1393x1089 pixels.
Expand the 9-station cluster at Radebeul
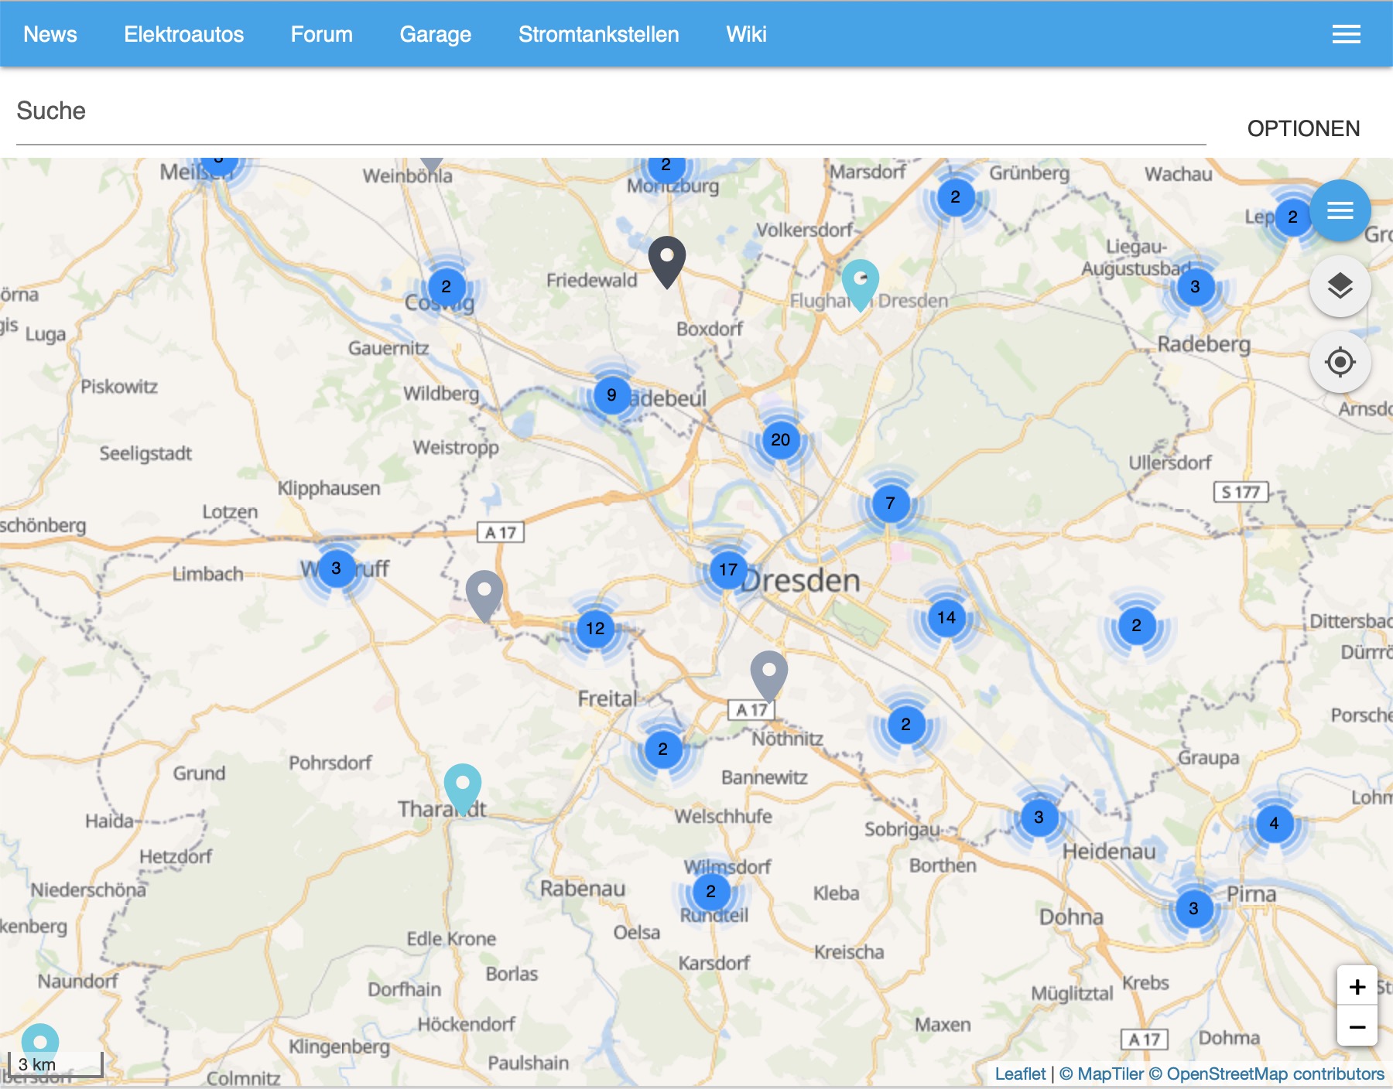point(611,395)
